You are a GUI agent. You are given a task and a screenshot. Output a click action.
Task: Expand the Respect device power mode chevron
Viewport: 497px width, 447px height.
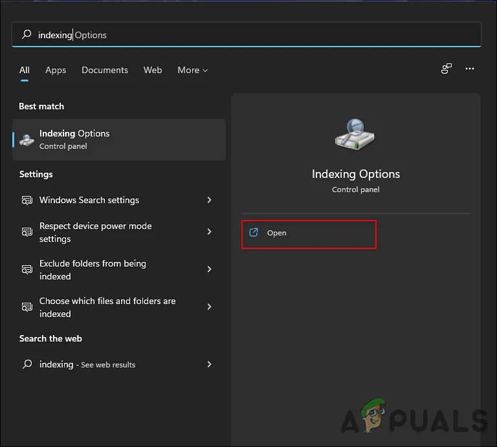coord(209,232)
